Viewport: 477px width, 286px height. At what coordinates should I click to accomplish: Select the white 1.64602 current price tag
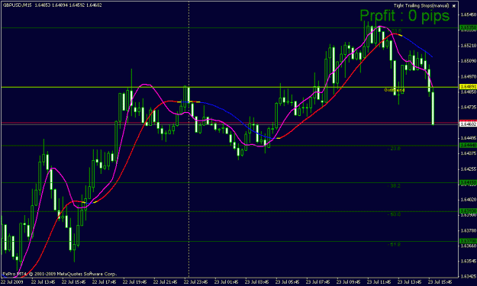[x=468, y=124]
